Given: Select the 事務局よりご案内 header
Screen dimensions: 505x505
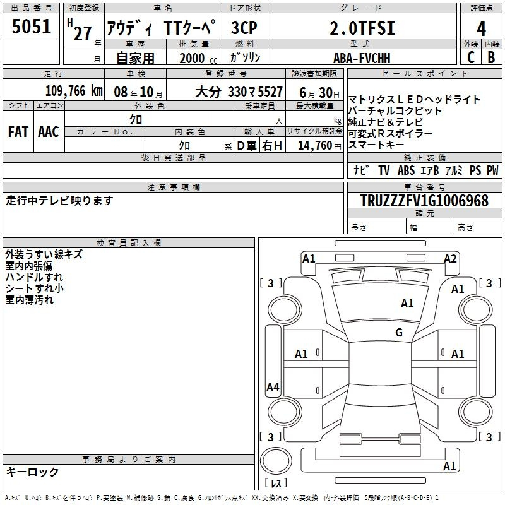Looking at the screenshot, I should [x=129, y=460].
